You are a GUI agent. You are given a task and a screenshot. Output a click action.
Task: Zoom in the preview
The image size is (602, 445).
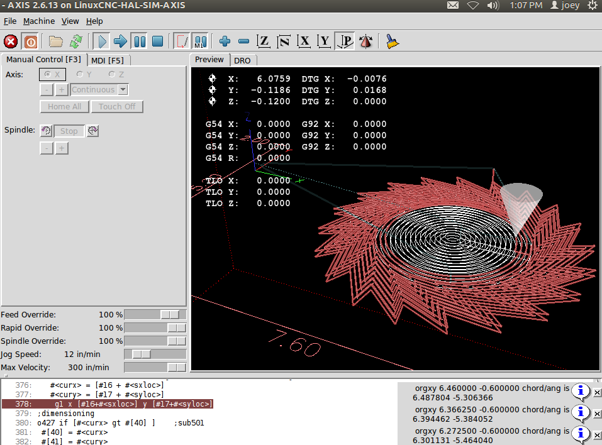pos(225,42)
